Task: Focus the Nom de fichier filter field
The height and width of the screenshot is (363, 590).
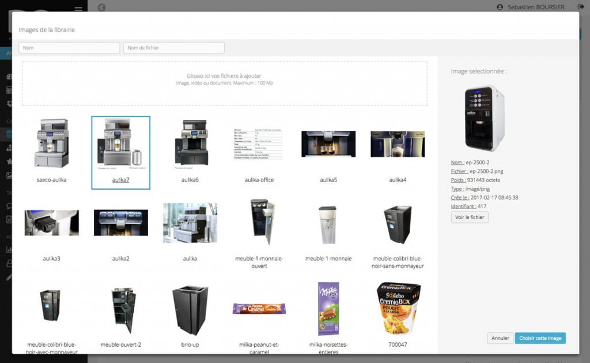Action: pyautogui.click(x=174, y=48)
